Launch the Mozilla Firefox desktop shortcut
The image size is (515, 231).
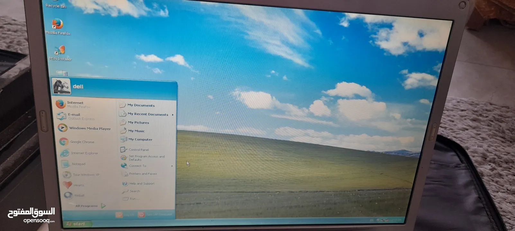(x=58, y=27)
